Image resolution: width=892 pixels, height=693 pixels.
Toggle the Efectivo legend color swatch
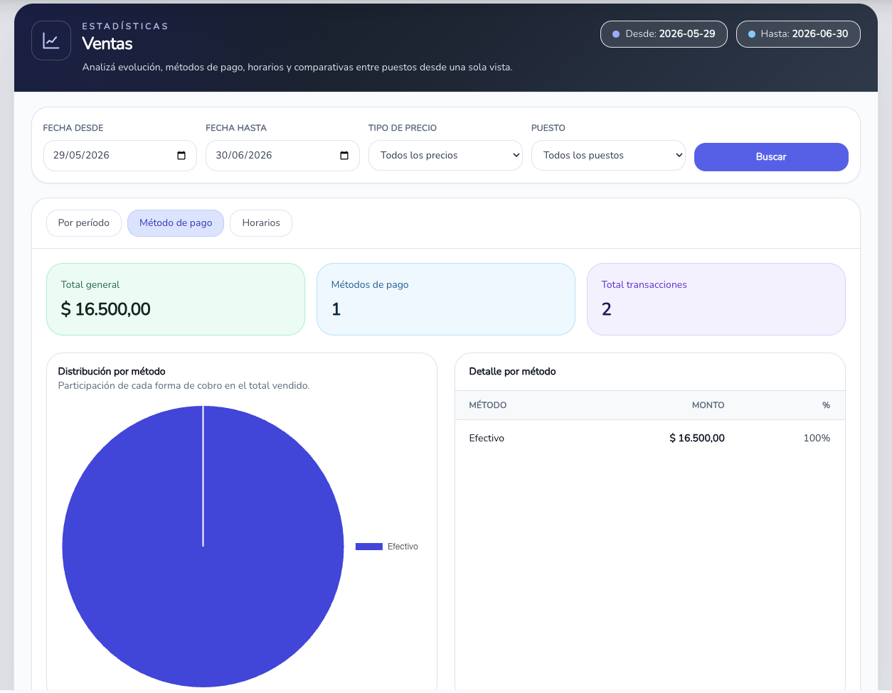[369, 547]
